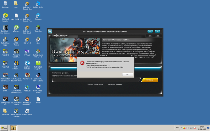Select the MediaGet desktop icon
The image size is (210, 131).
coord(27,88)
